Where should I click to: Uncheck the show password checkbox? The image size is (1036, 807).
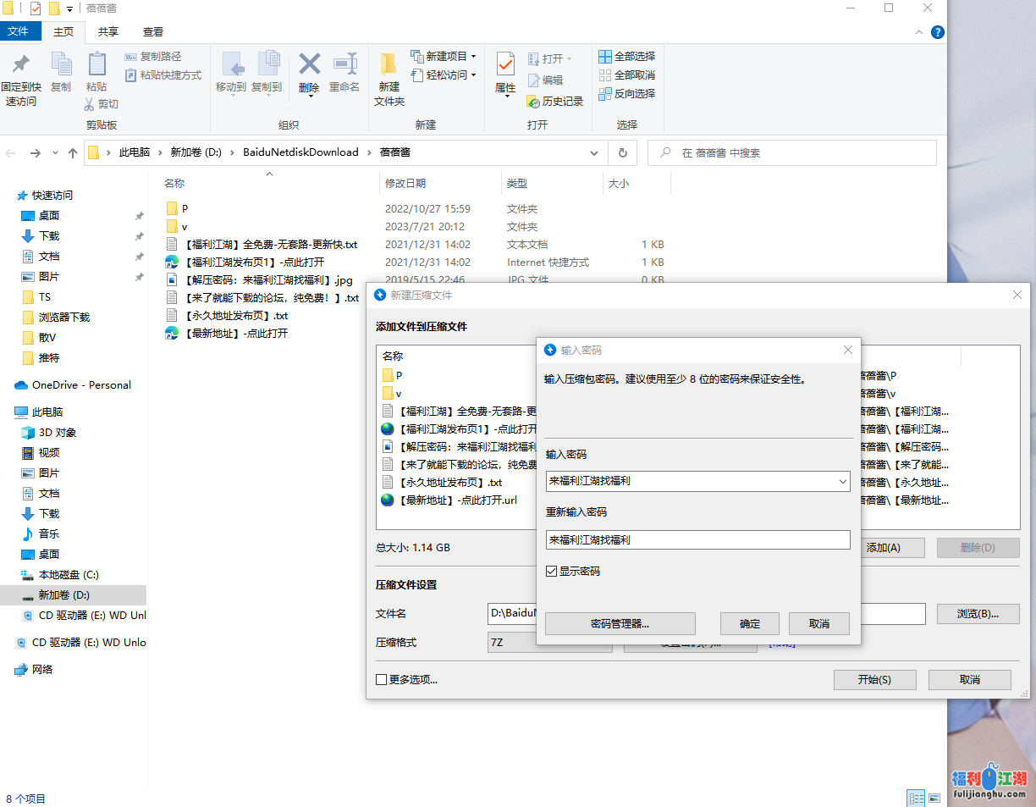pyautogui.click(x=552, y=572)
